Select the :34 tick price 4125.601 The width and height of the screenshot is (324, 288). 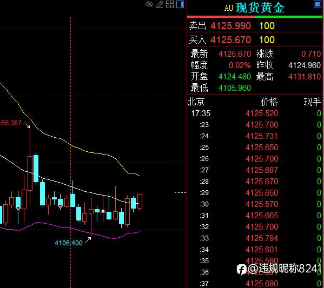262,250
